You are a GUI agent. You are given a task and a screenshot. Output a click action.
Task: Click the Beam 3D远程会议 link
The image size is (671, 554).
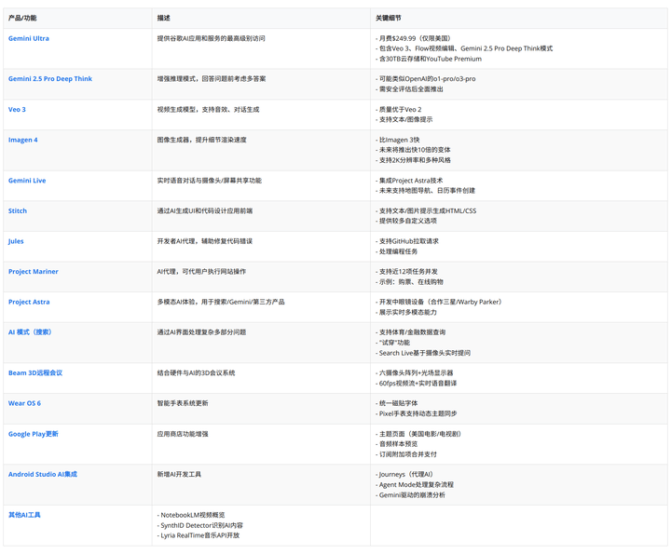click(x=35, y=372)
